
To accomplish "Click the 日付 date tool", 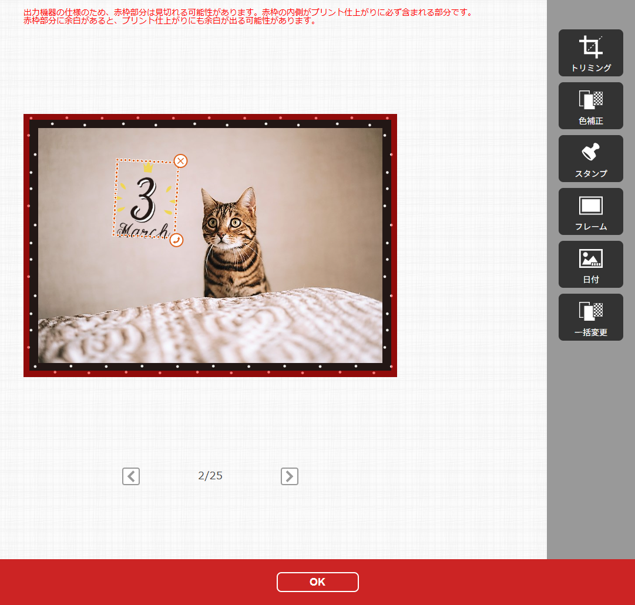I will pyautogui.click(x=590, y=264).
